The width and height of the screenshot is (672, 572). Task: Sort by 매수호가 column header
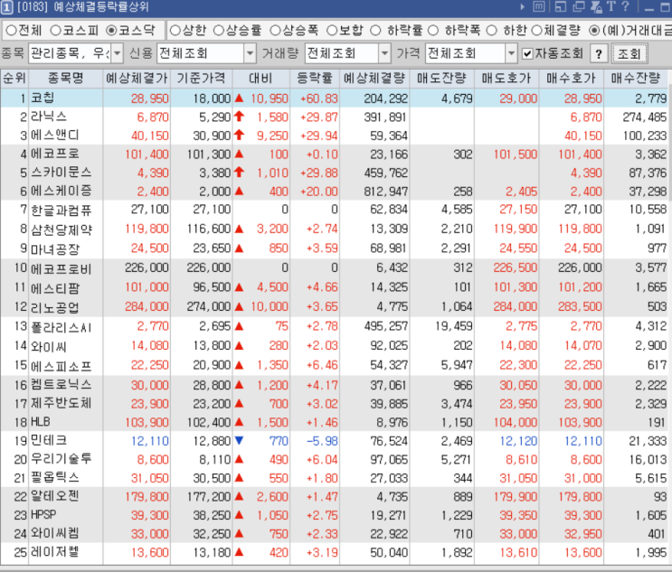[572, 79]
